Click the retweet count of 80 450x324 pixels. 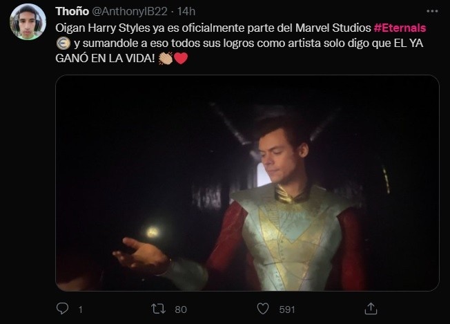click(181, 309)
